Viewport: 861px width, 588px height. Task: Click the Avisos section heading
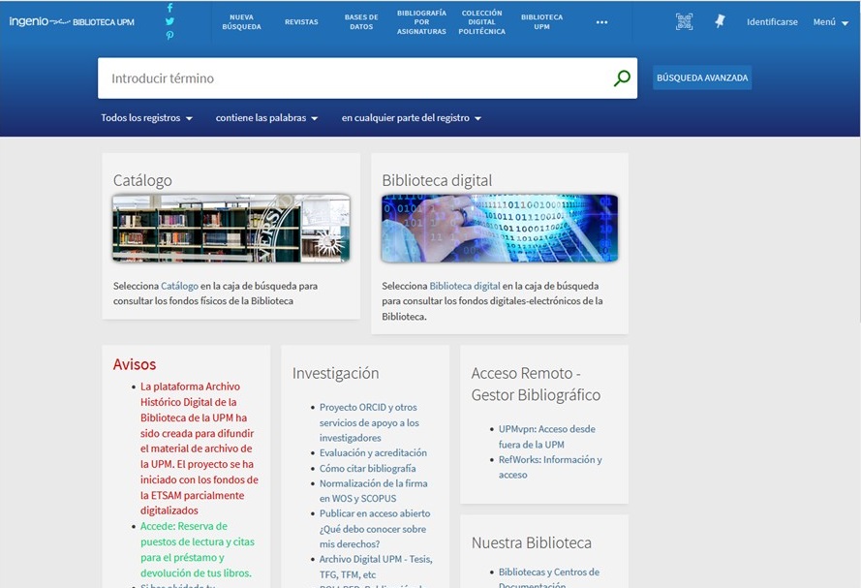[x=135, y=364]
